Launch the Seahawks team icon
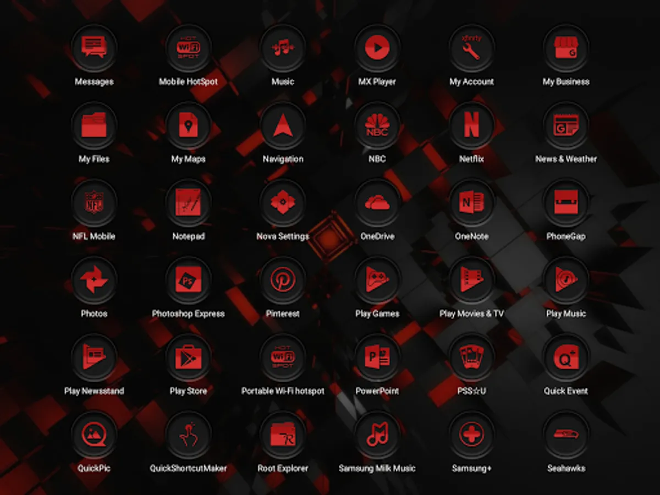This screenshot has width=660, height=495. click(x=566, y=435)
